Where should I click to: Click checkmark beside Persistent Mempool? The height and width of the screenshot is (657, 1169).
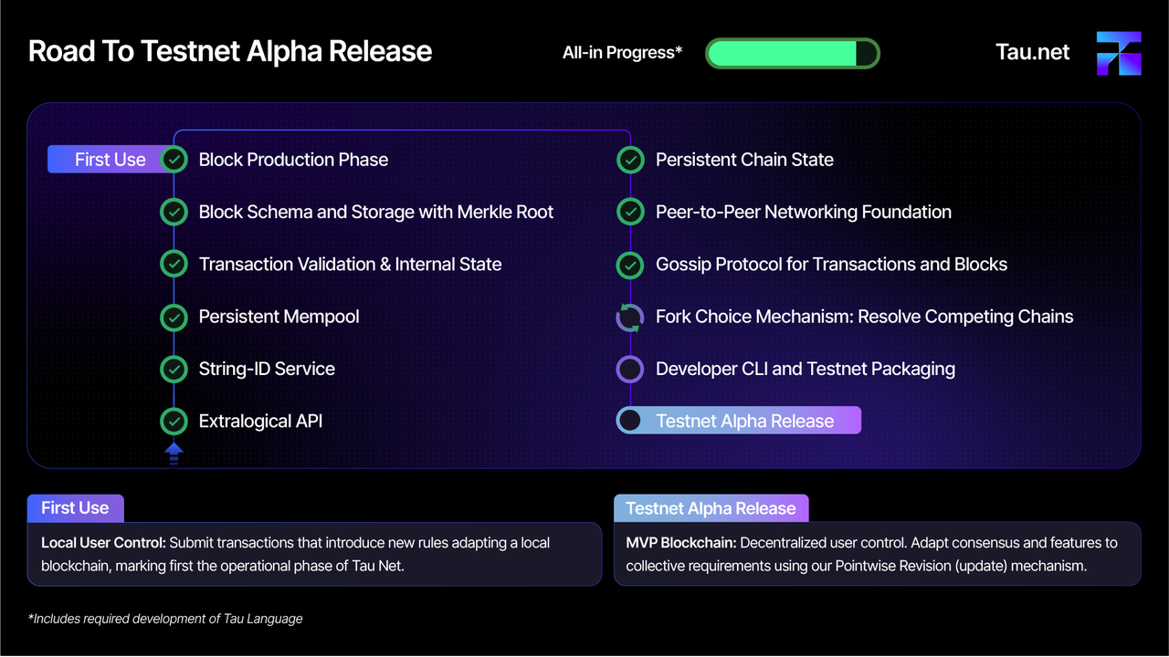click(174, 317)
